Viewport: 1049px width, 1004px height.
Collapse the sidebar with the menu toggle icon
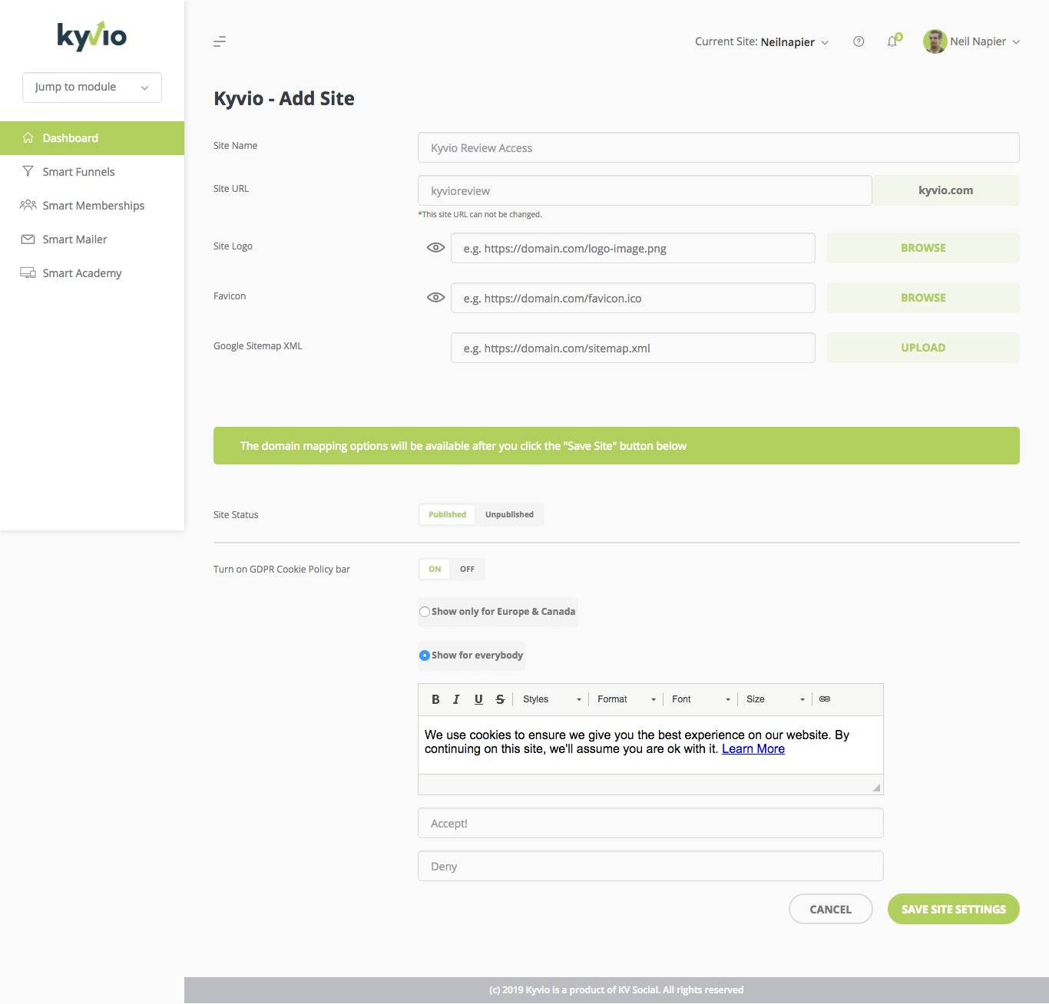click(x=220, y=41)
